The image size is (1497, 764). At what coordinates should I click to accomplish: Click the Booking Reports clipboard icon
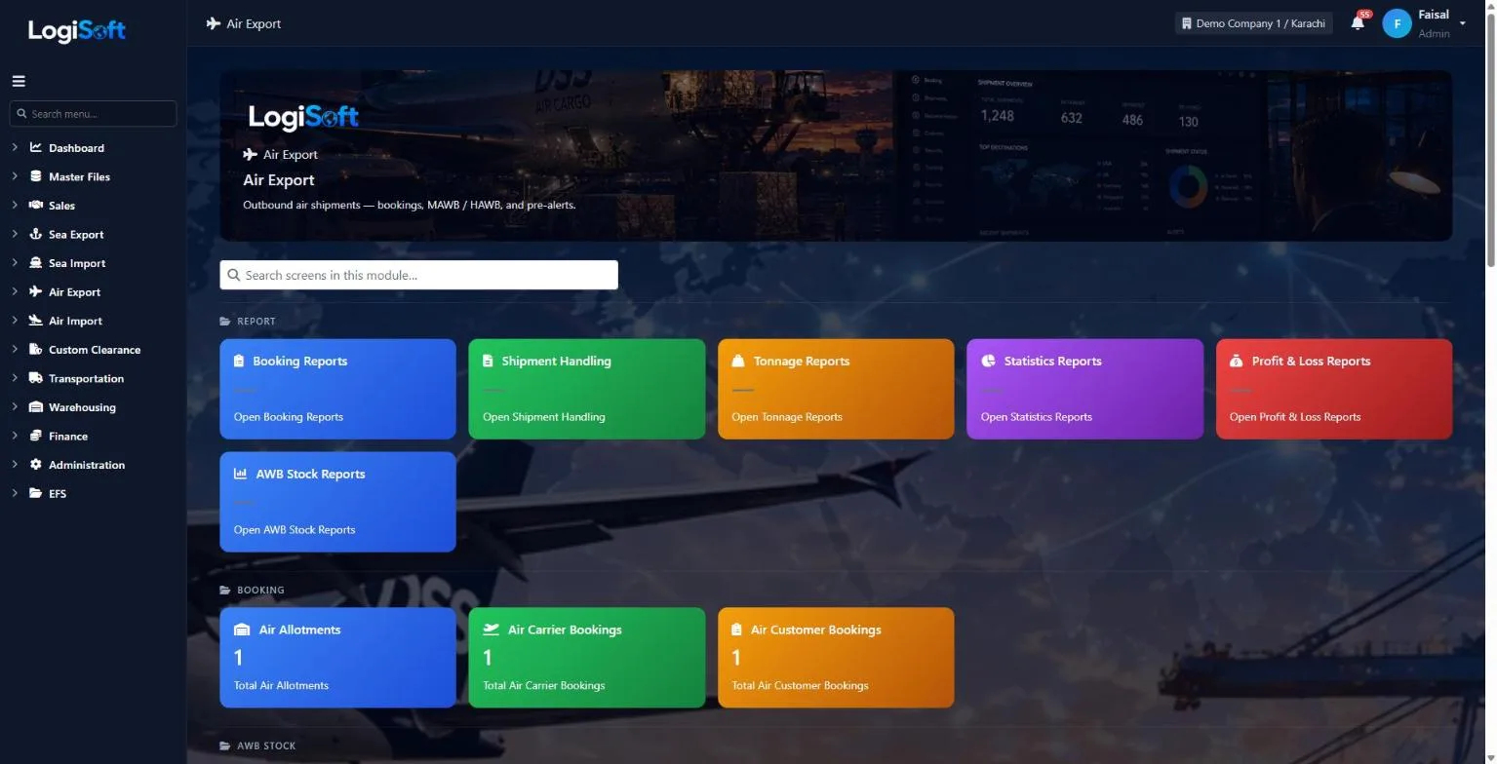tap(239, 361)
